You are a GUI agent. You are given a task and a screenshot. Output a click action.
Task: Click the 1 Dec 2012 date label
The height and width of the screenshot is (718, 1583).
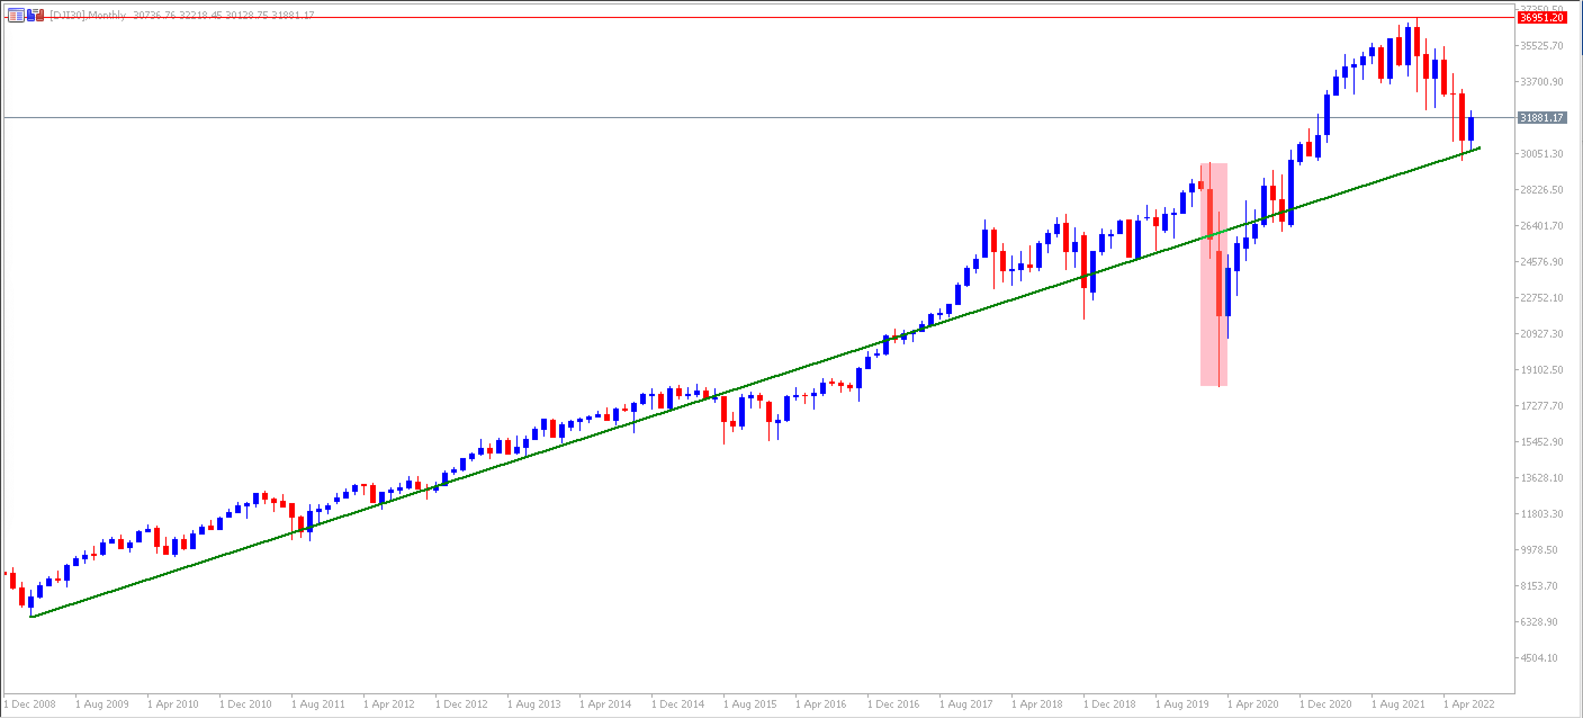461,704
